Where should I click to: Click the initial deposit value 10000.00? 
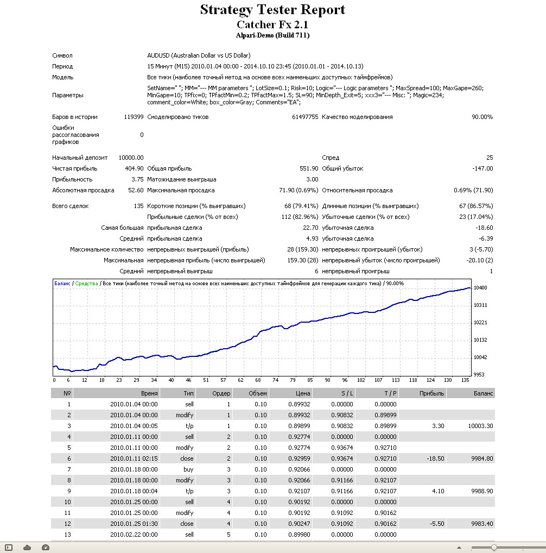point(131,158)
